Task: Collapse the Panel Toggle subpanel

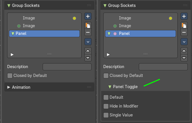Action: click(x=110, y=87)
